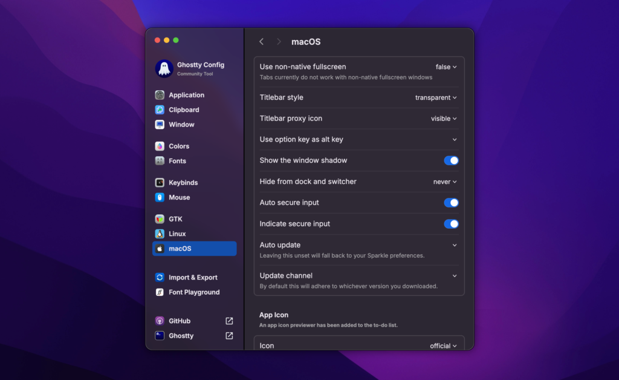Click the Fonts icon in sidebar
Screen dimensions: 619x380
[160, 161]
